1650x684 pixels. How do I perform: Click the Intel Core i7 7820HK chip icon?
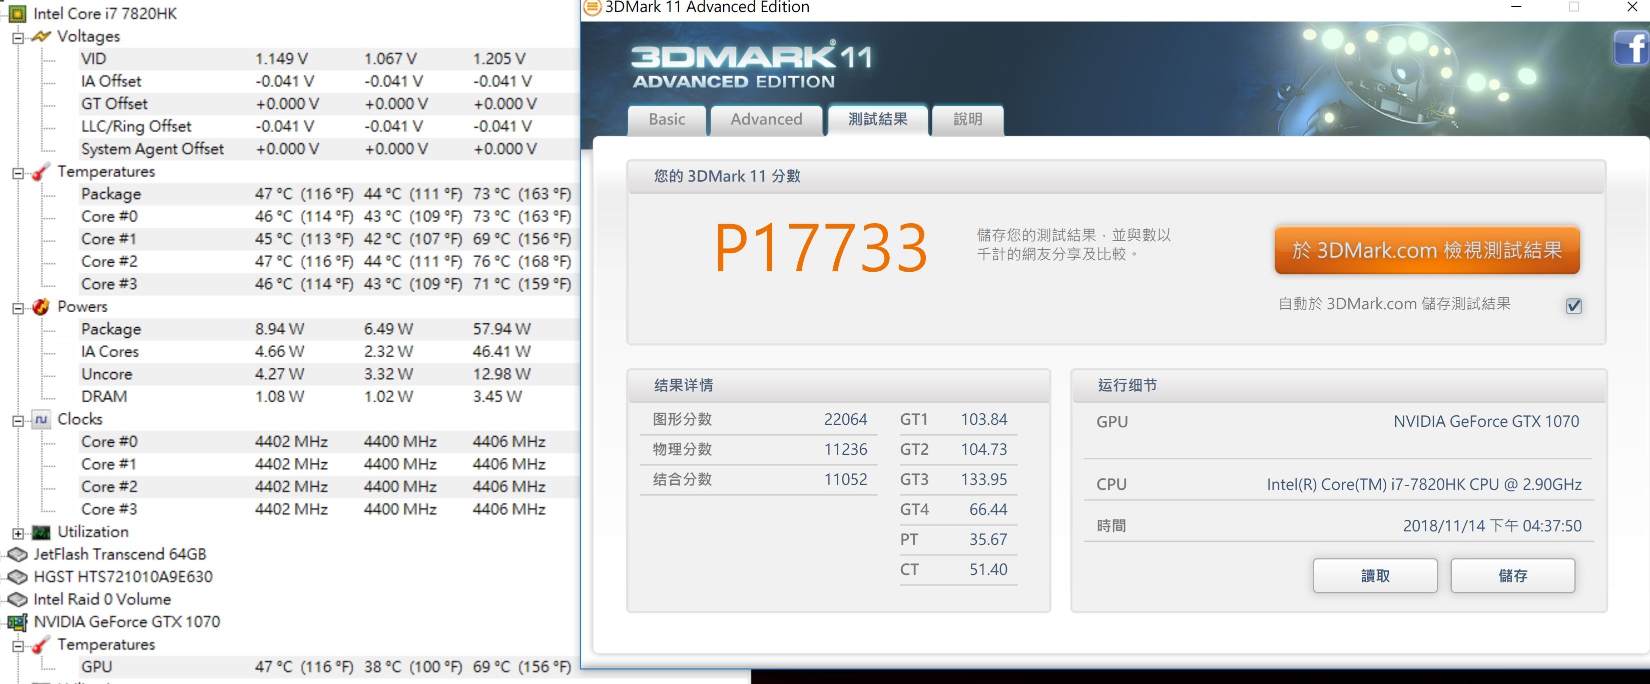(x=18, y=14)
